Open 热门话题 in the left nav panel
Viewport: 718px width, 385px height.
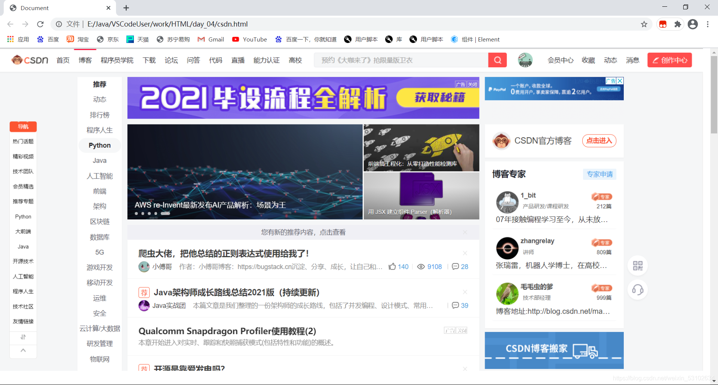coord(23,141)
